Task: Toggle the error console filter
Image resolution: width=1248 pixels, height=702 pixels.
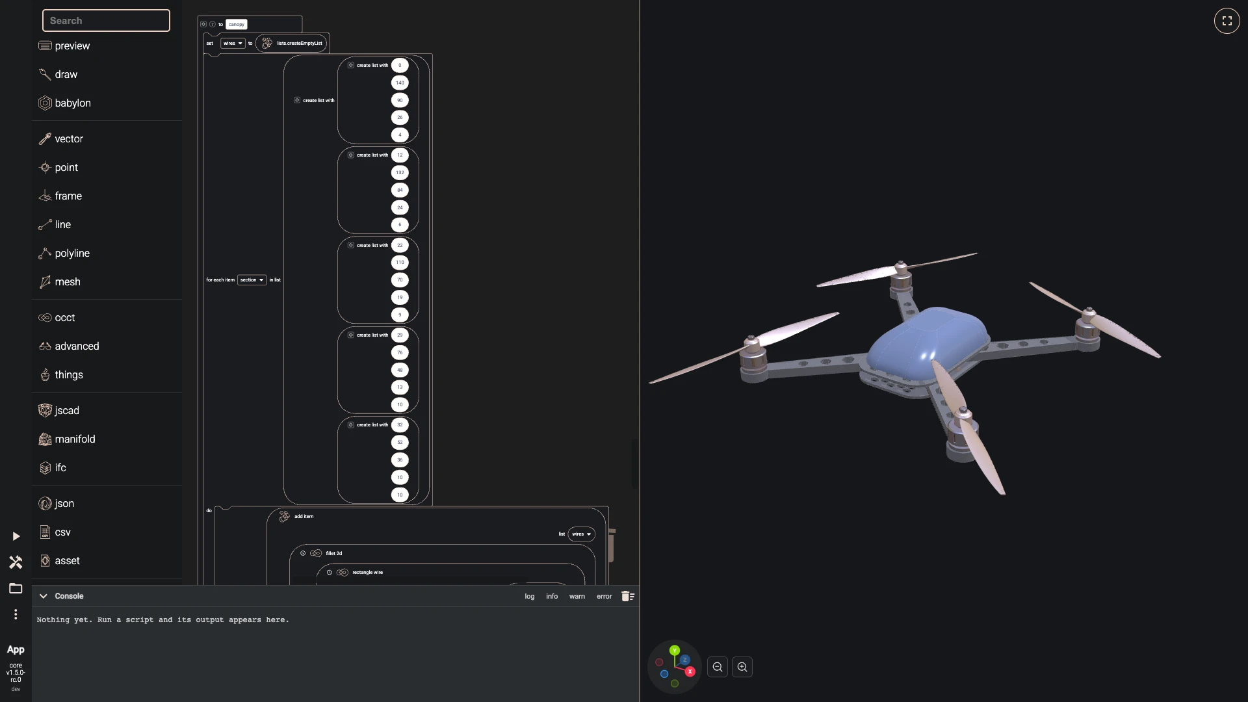Action: point(604,596)
